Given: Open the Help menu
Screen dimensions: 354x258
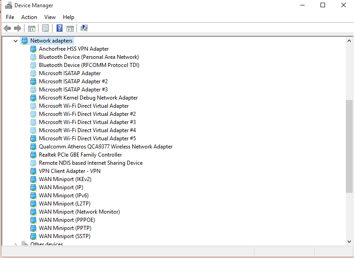Looking at the screenshot, I should tap(68, 17).
